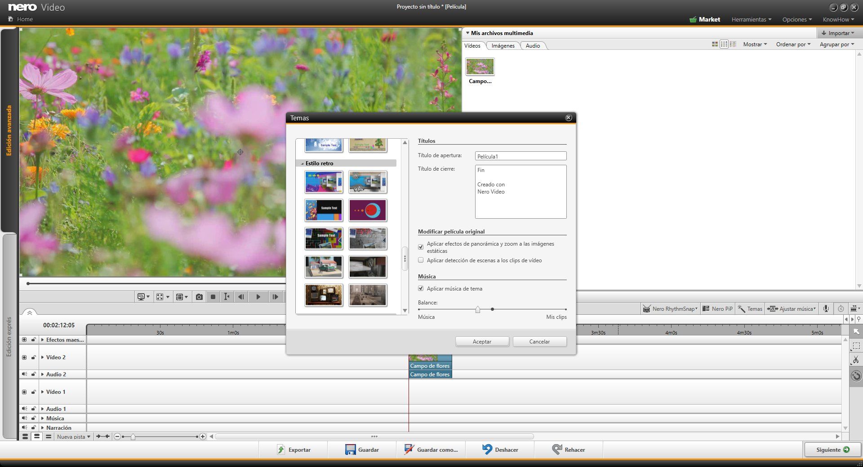863x467 pixels.
Task: Open the Market shopping basket
Action: 705,19
